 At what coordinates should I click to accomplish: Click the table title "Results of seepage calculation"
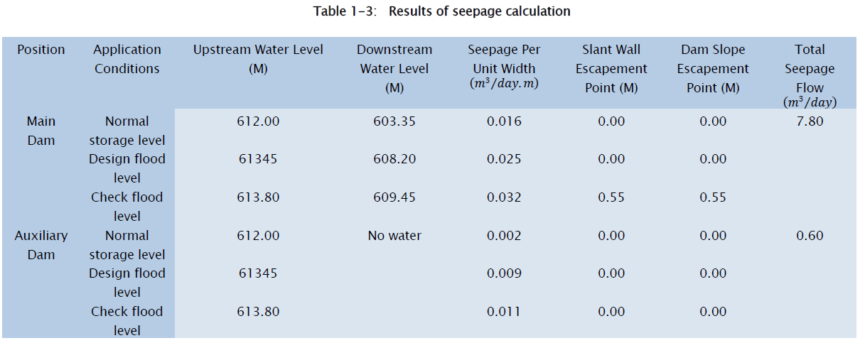coord(441,11)
